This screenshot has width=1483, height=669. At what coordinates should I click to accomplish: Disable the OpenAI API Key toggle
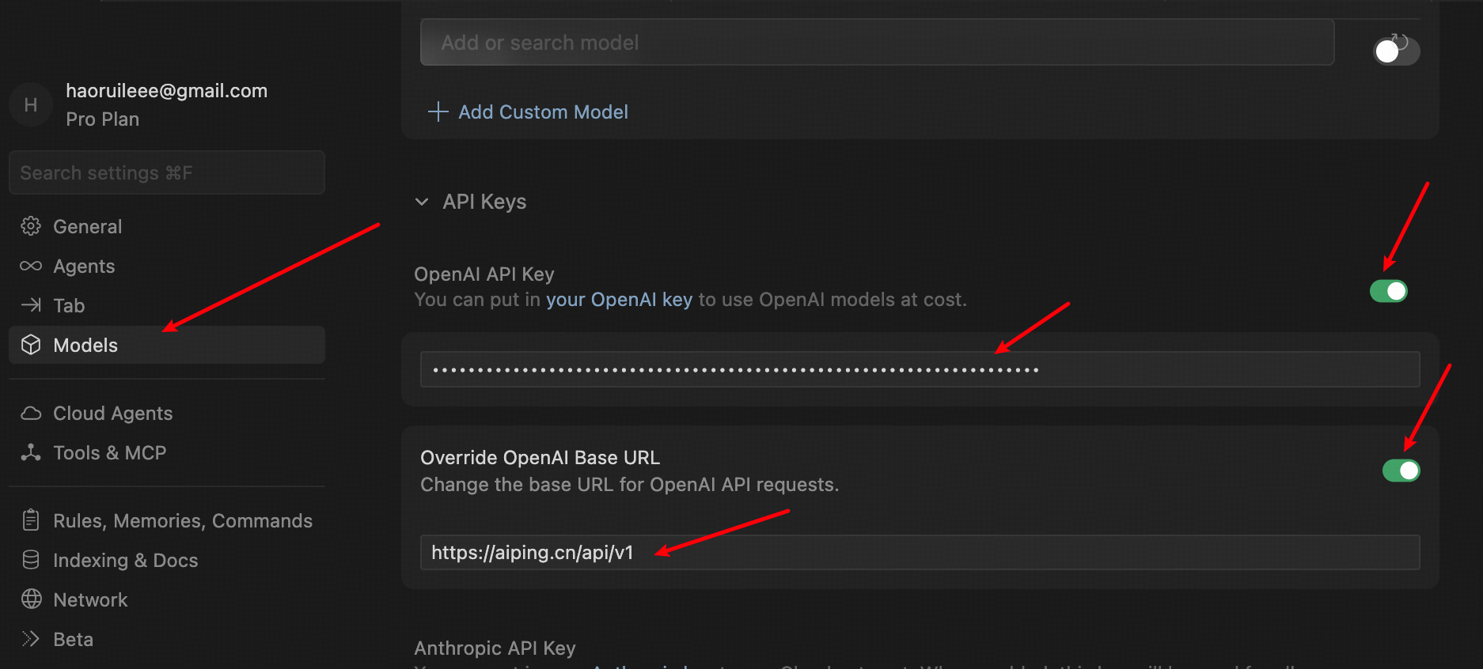1389,291
